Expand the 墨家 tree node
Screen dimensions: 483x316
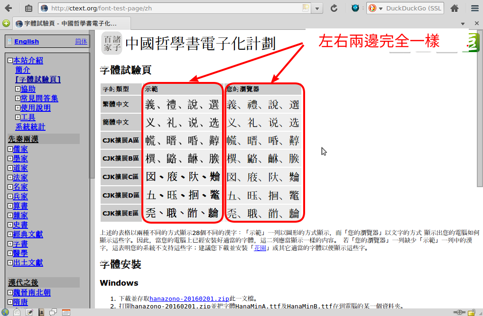click(x=10, y=159)
